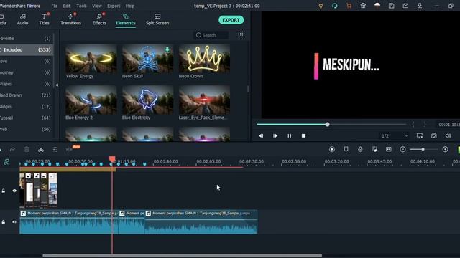Select the Tutorial category
Viewport: 460px width, 258px height.
coord(26,118)
